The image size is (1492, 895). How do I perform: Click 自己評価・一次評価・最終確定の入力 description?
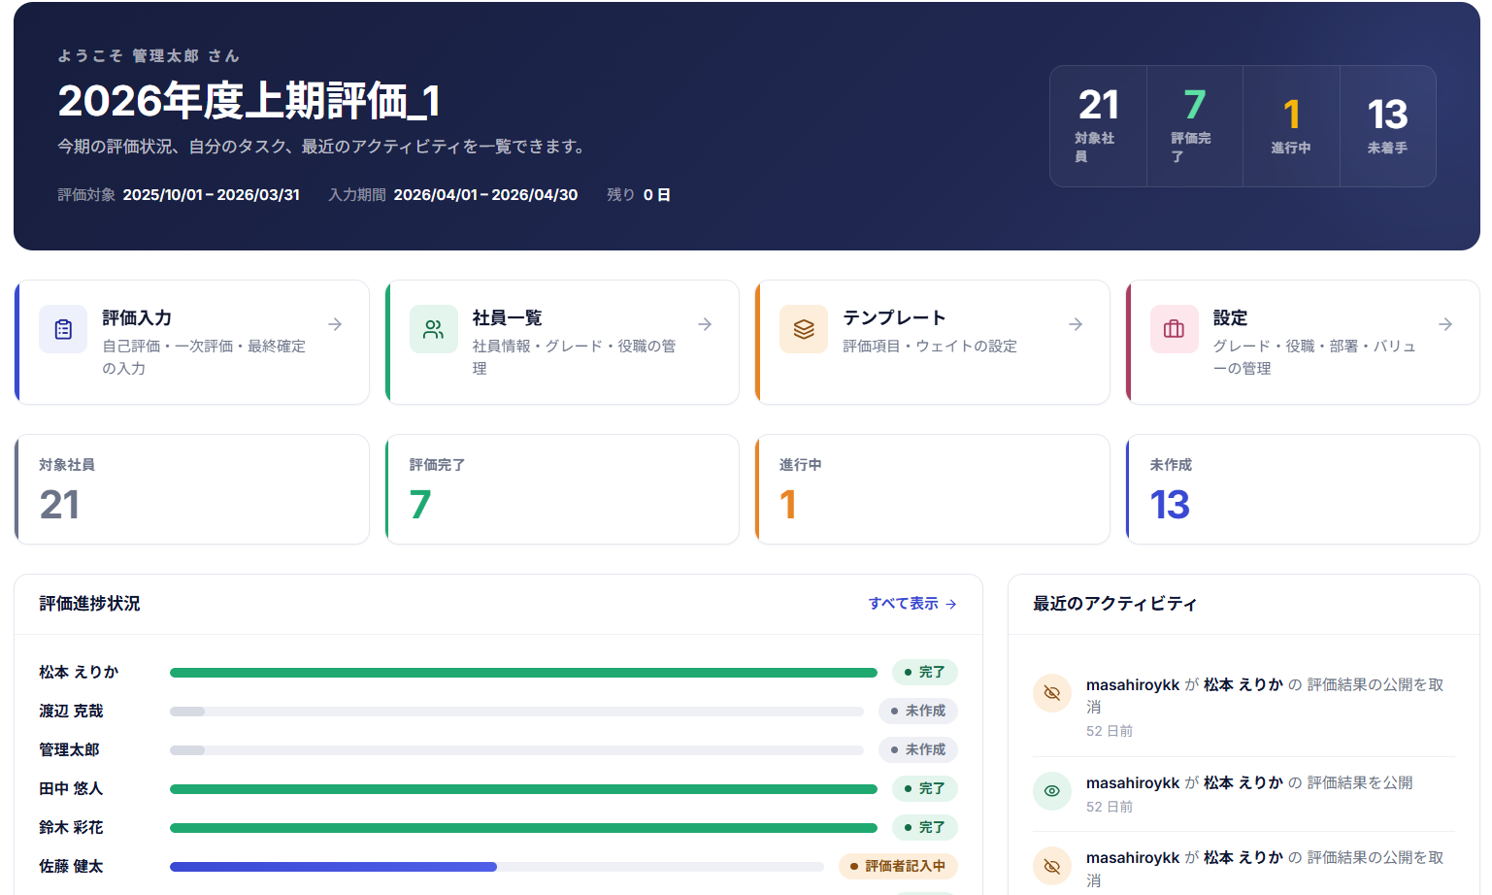coord(204,357)
